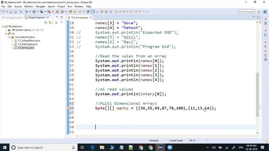Click the Back navigation arrow icon
This screenshot has height=151, width=269.
136,12
